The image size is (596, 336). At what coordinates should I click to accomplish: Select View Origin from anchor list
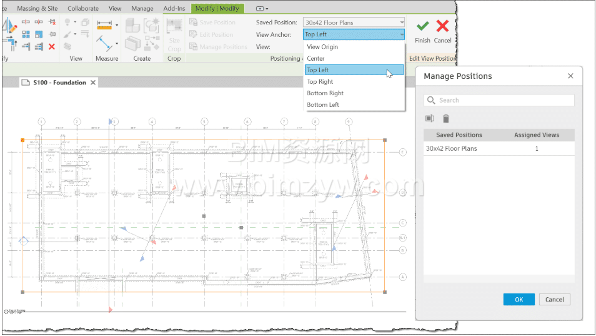point(322,47)
